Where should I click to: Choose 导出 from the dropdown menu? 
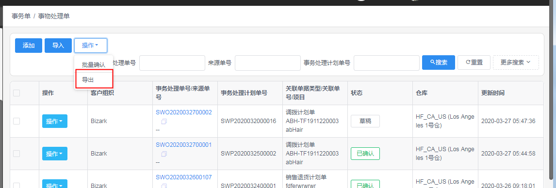pos(94,79)
